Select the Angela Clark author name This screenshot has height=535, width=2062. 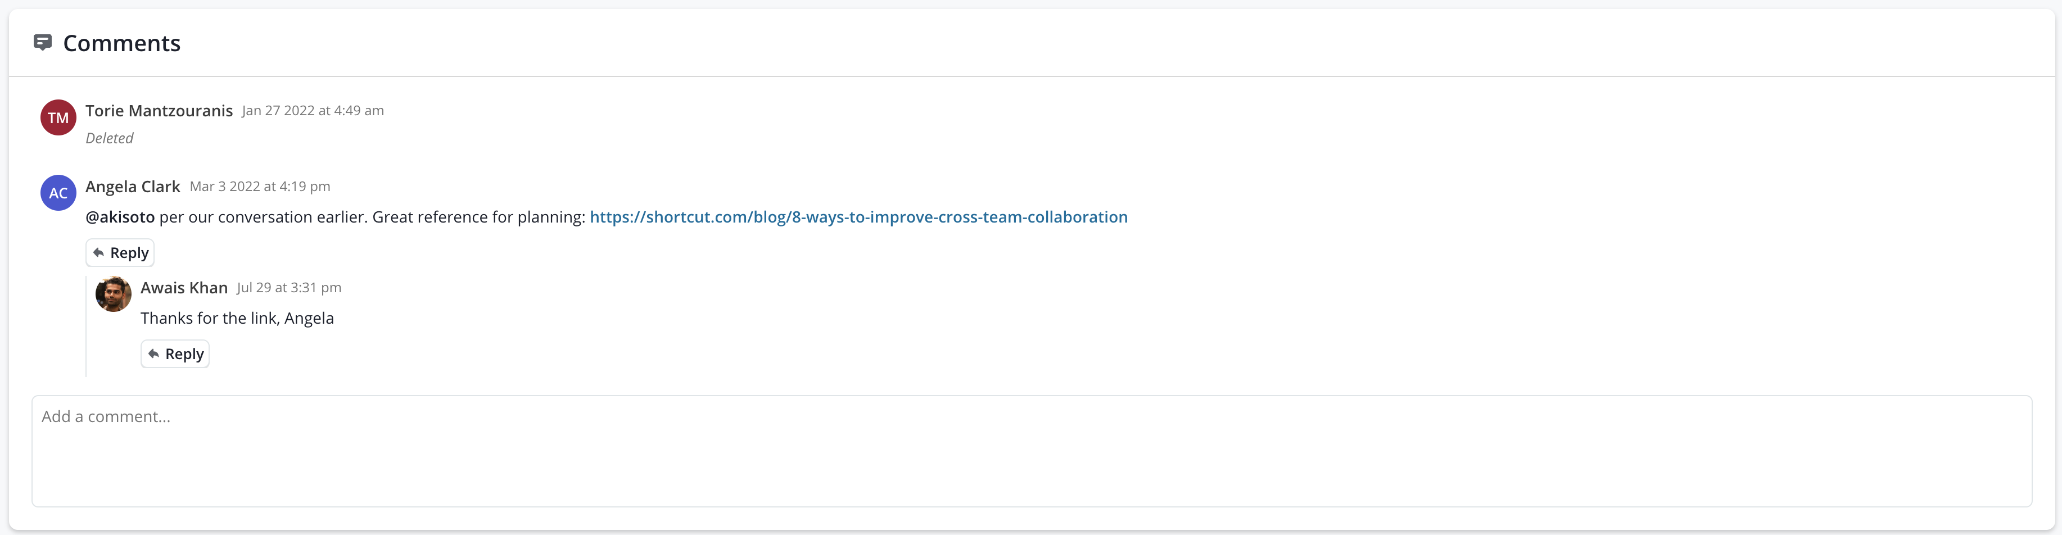click(x=133, y=187)
